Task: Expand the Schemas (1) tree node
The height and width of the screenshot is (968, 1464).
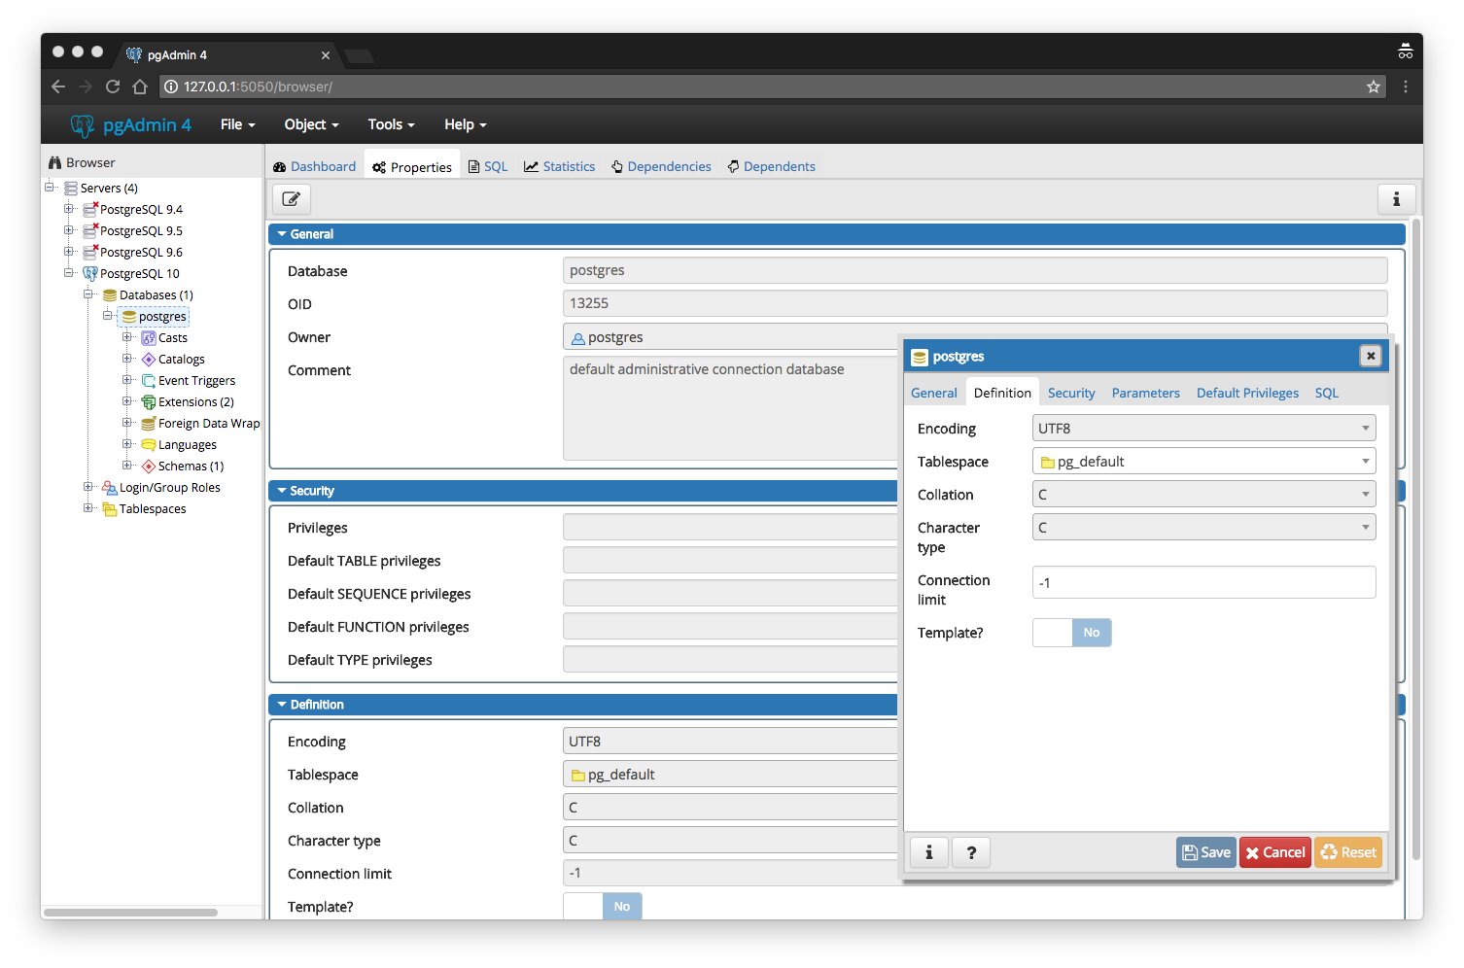Action: pyautogui.click(x=127, y=466)
